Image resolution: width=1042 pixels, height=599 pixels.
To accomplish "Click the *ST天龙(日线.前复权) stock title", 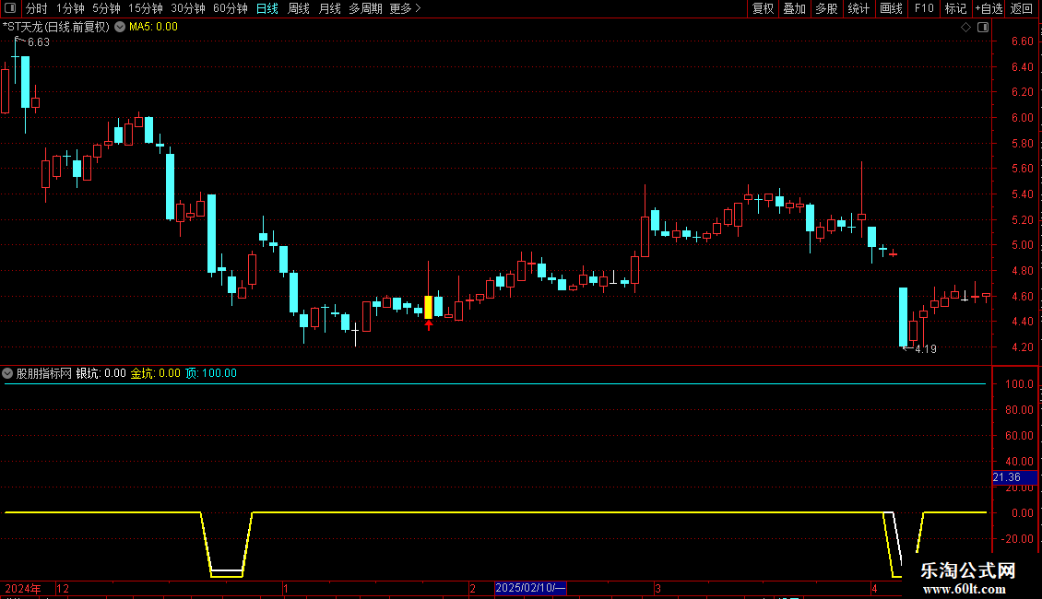I will (x=56, y=27).
